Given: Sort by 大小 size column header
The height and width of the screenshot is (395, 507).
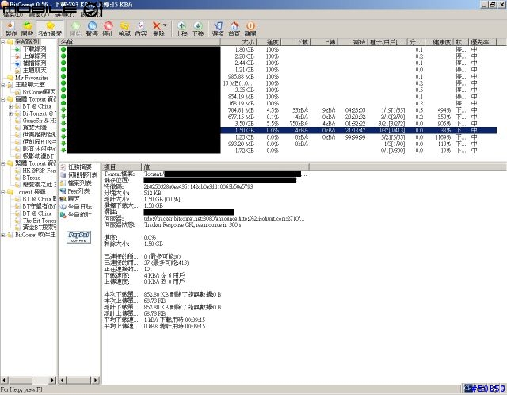Looking at the screenshot, I should [x=238, y=42].
